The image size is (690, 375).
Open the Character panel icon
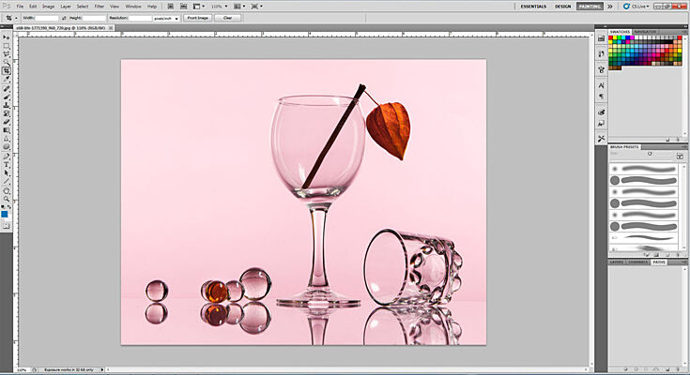pyautogui.click(x=601, y=83)
